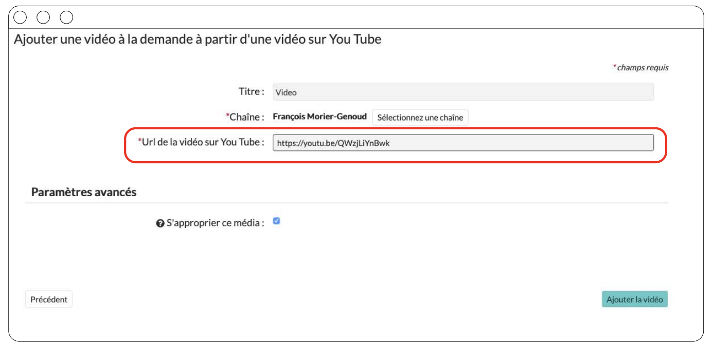This screenshot has height=348, width=713.
Task: Click the Titre field label
Action: tap(251, 92)
